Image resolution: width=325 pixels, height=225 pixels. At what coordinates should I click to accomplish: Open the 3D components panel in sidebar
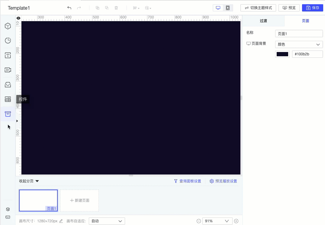(x=8, y=26)
